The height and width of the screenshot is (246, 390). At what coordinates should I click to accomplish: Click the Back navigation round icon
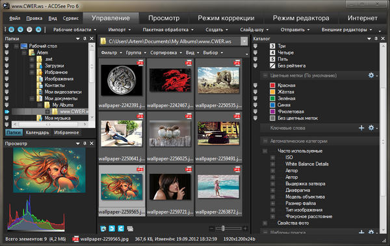pyautogui.click(x=20, y=30)
